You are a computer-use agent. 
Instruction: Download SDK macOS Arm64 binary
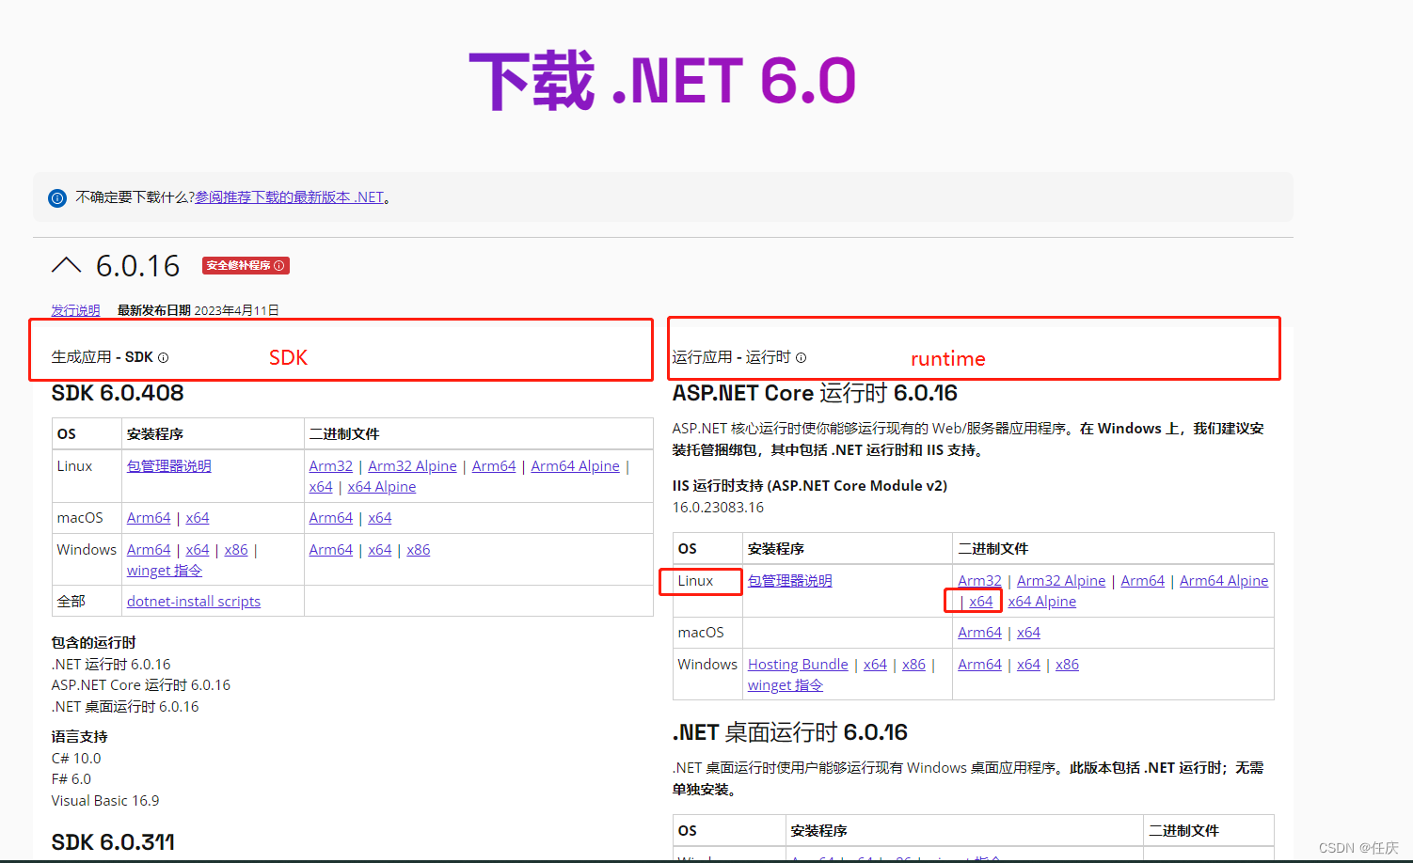(x=331, y=518)
